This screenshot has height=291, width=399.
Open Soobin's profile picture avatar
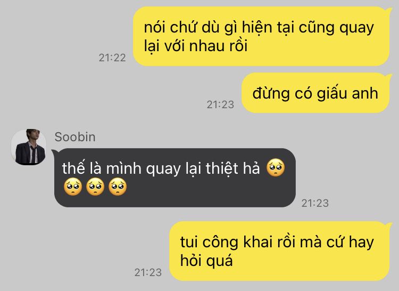29,147
